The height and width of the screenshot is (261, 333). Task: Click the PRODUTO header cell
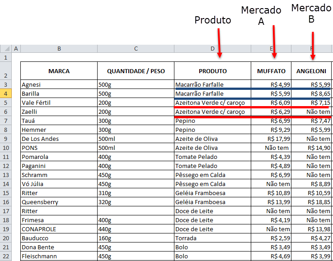[x=212, y=71]
